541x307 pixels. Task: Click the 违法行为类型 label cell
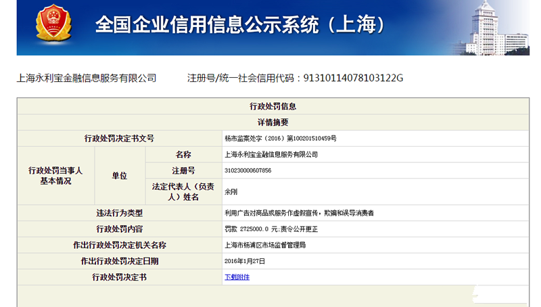[x=120, y=213]
